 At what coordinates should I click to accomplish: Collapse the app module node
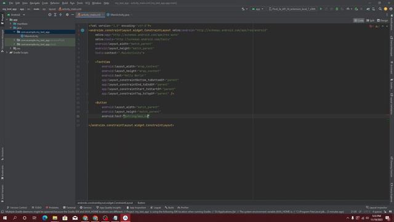coord(7,20)
